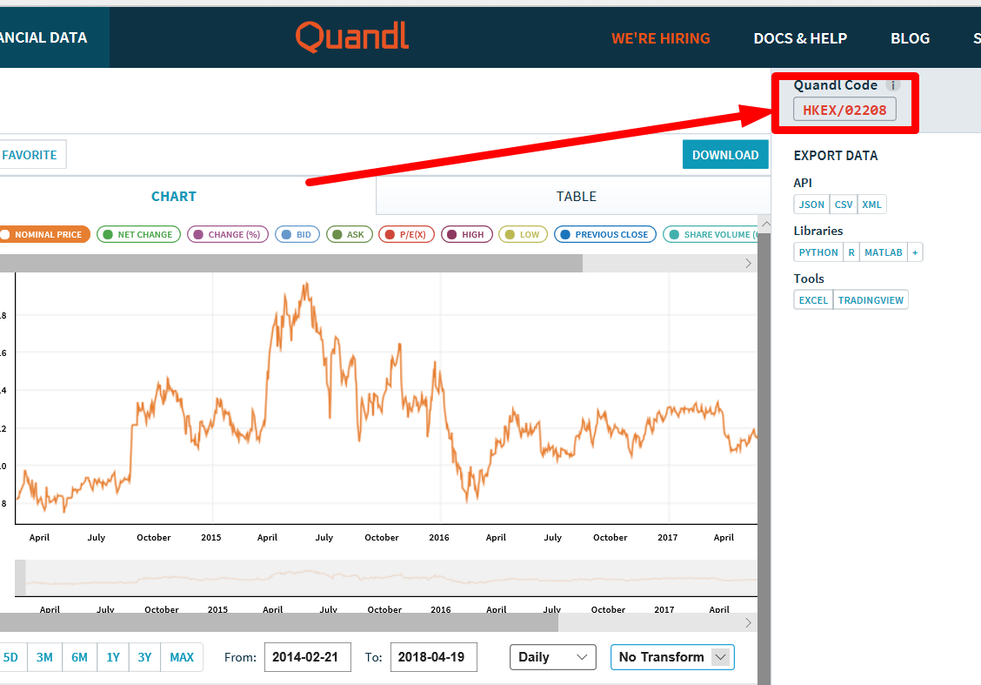Click the chart range navigator left handle

(x=21, y=578)
